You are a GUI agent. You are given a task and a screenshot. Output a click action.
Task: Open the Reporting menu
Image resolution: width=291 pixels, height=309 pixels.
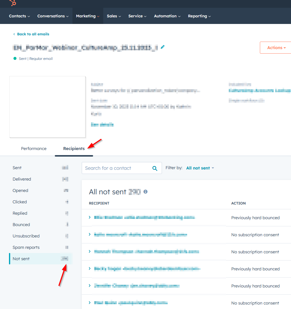pyautogui.click(x=199, y=16)
